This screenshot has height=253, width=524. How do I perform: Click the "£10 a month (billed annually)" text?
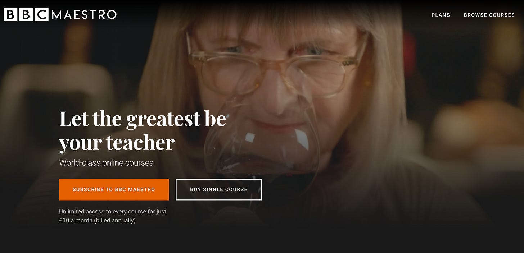(x=98, y=220)
